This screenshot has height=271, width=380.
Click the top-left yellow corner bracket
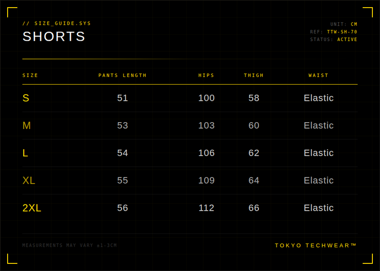(x=12, y=12)
